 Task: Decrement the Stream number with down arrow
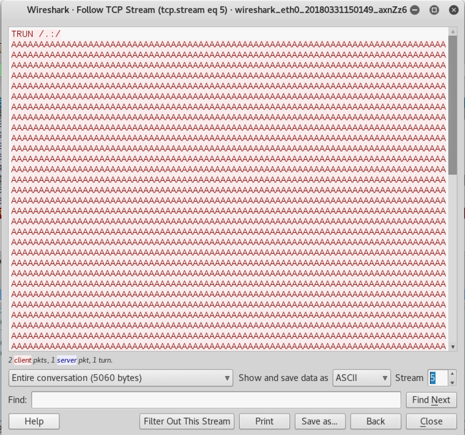coord(452,382)
